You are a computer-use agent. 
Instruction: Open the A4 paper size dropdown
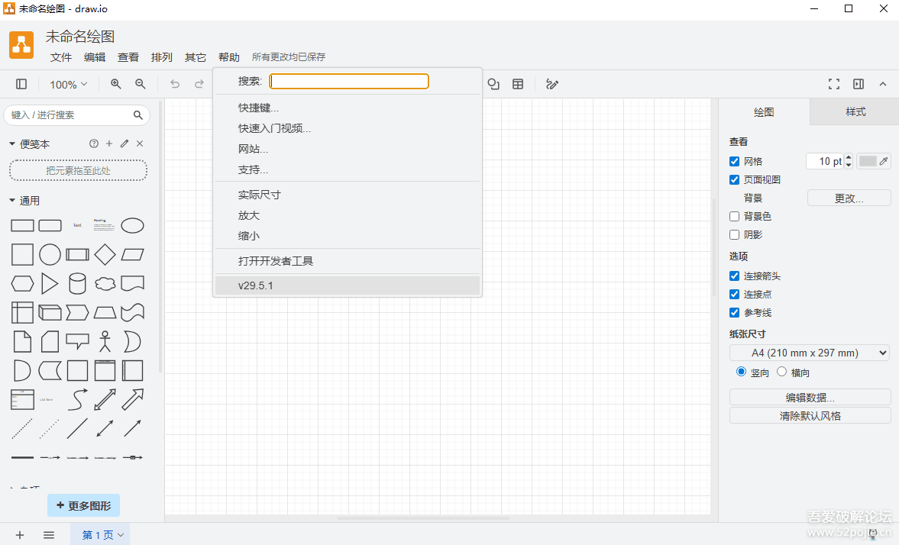click(810, 353)
